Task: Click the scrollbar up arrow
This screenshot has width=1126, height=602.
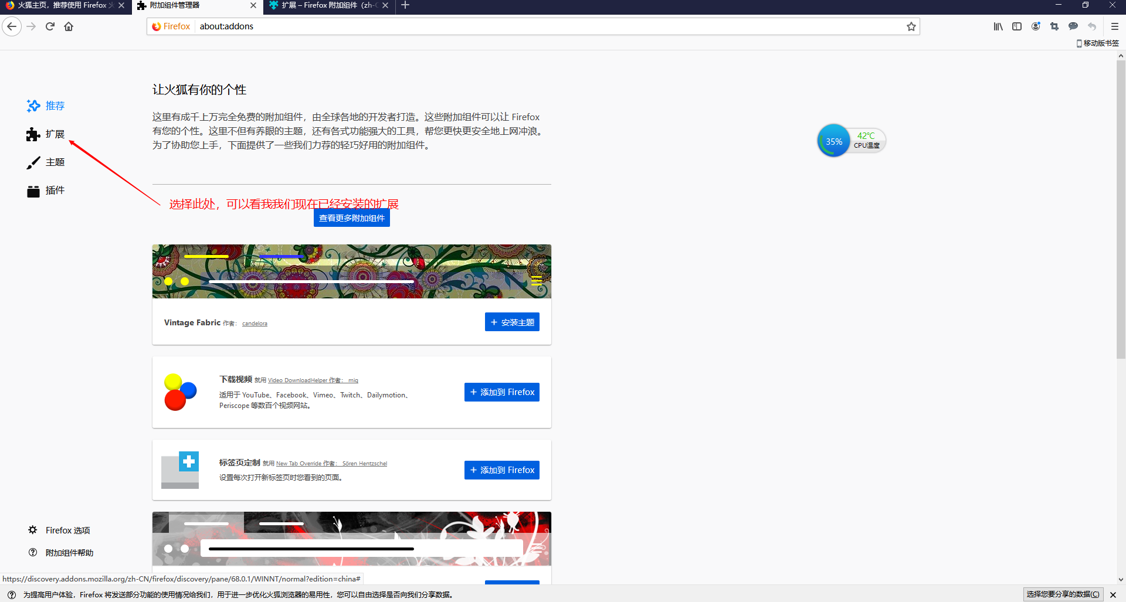Action: [x=1121, y=56]
